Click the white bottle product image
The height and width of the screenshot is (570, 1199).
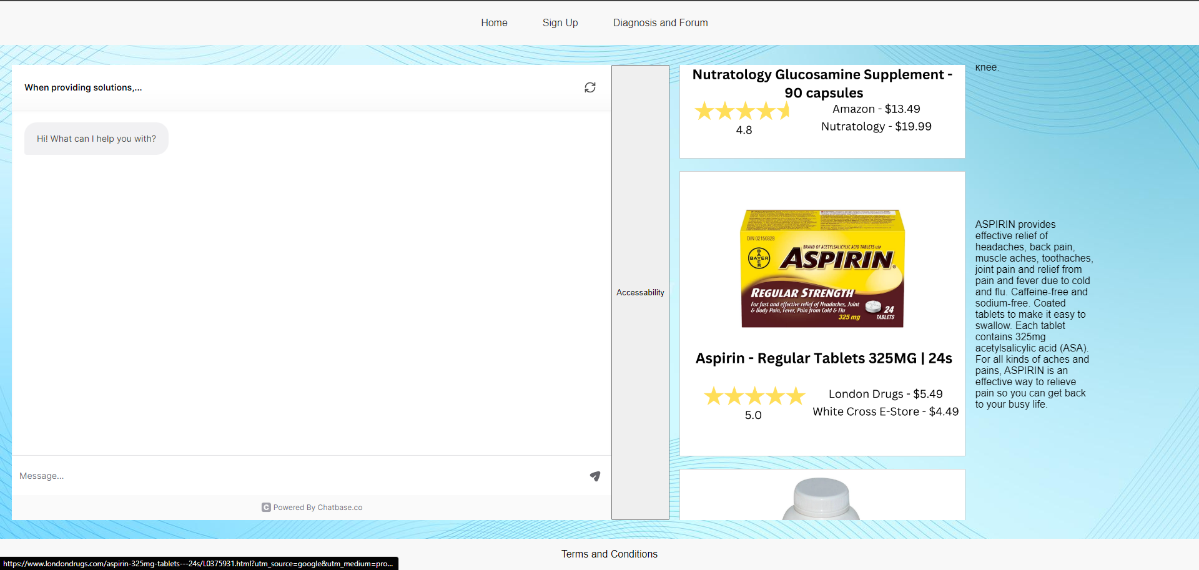821,498
